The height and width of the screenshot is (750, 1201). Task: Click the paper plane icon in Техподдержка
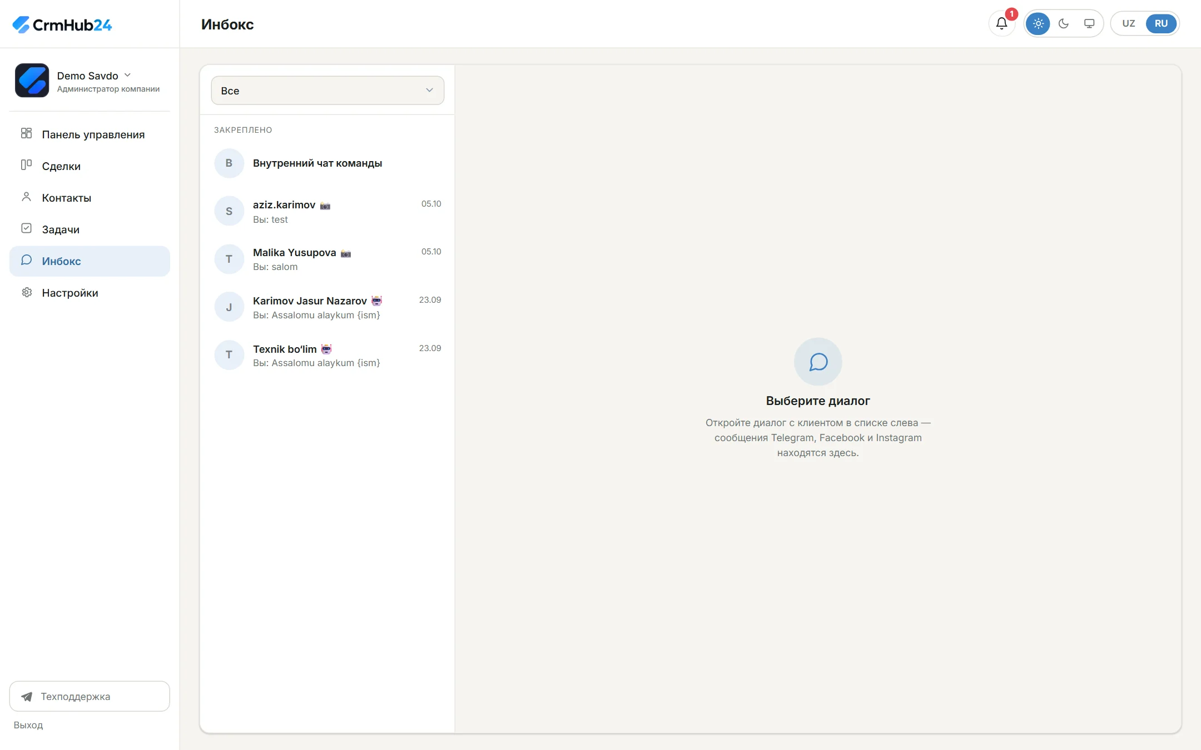tap(27, 697)
